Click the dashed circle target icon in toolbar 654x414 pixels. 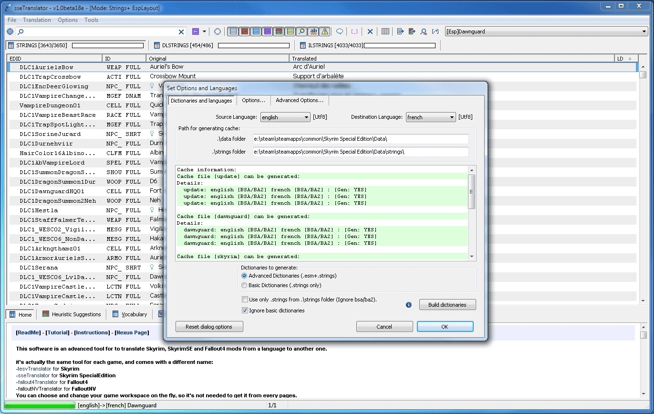(218, 31)
